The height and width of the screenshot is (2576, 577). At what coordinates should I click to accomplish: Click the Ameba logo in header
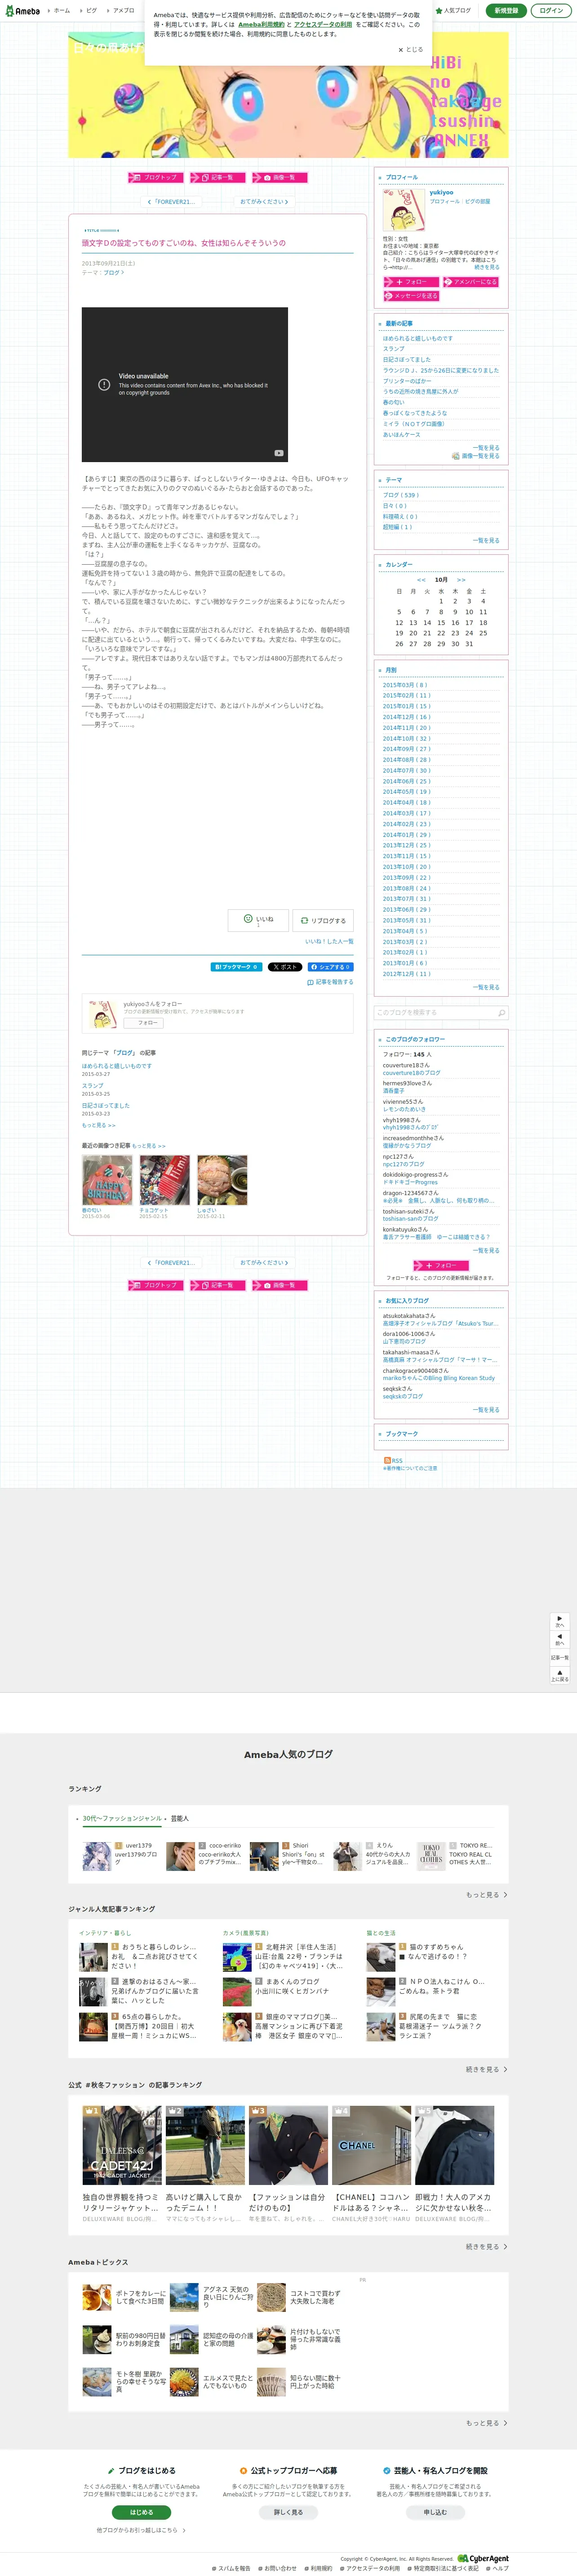22,10
